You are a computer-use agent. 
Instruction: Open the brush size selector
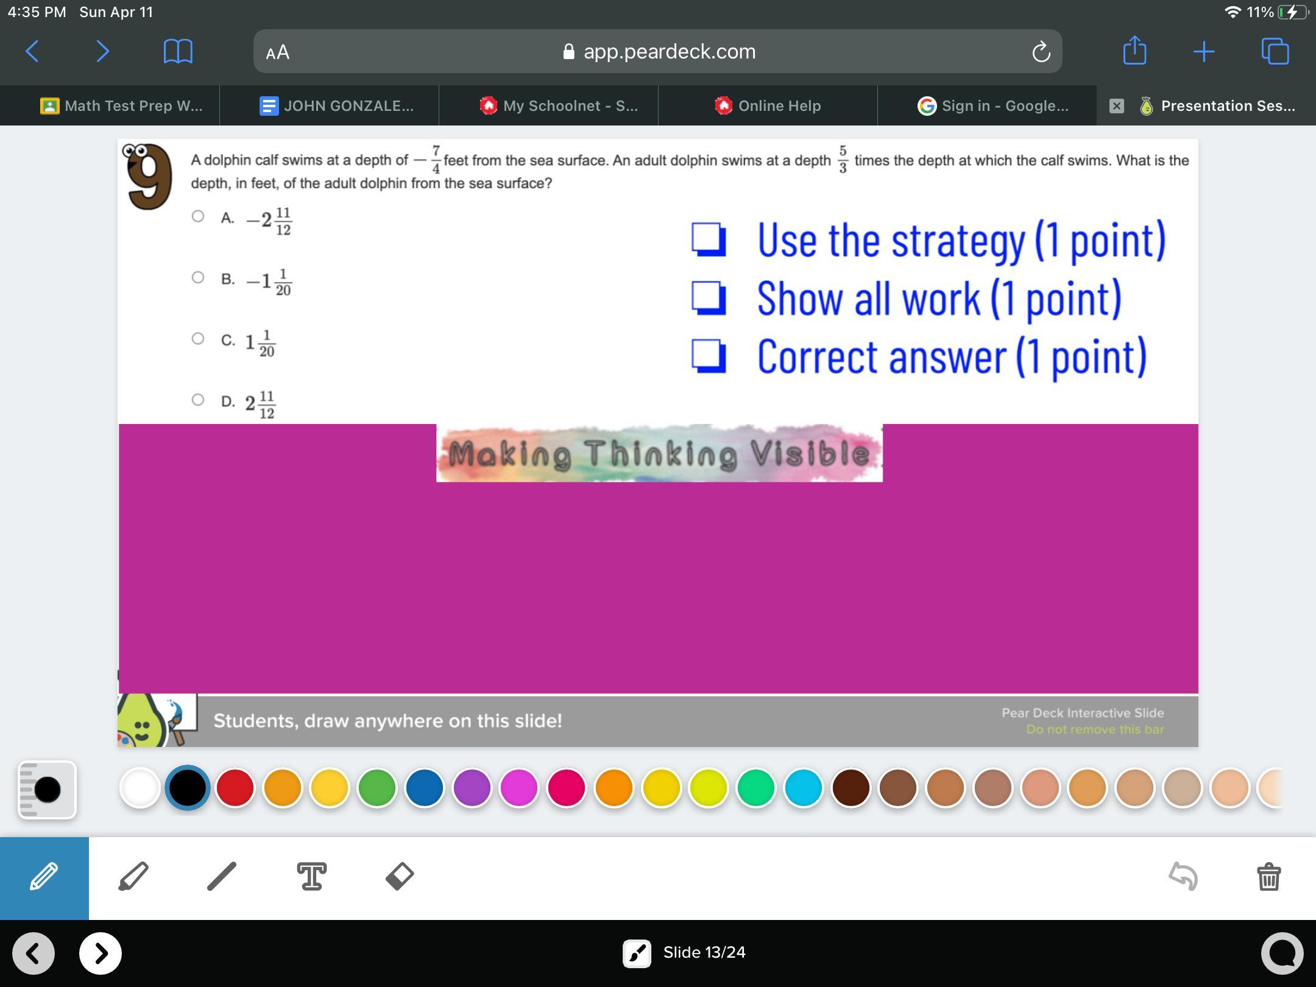tap(47, 790)
